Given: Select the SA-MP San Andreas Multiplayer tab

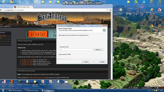Looking at the screenshot, I should [x=23, y=7].
